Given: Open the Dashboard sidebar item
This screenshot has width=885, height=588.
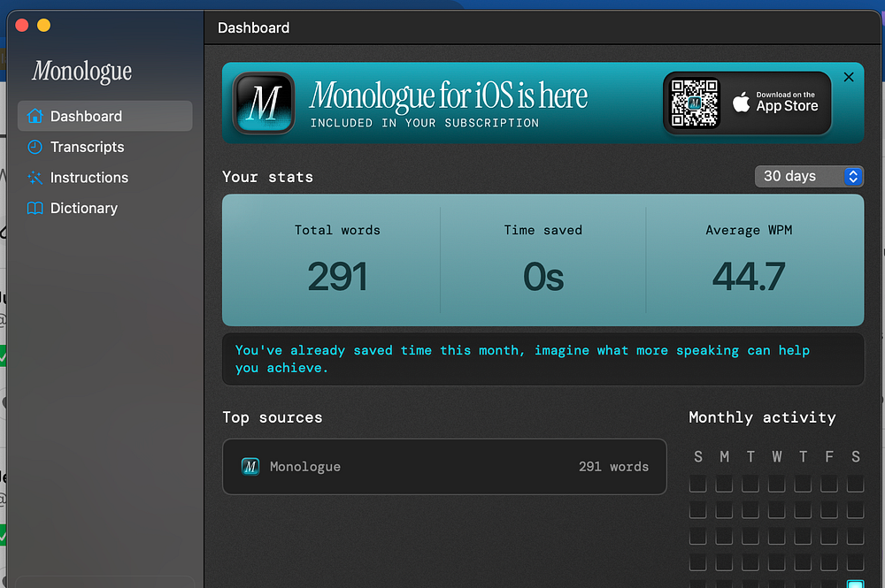Looking at the screenshot, I should 105,116.
